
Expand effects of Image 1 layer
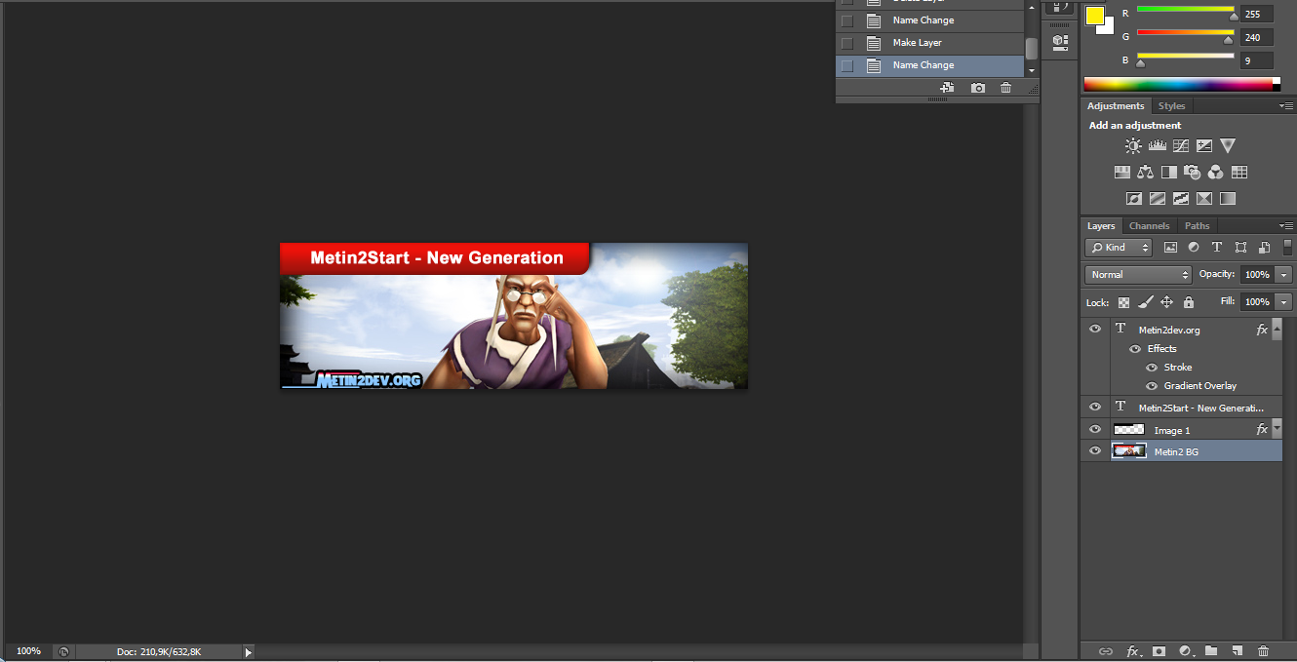(x=1277, y=427)
